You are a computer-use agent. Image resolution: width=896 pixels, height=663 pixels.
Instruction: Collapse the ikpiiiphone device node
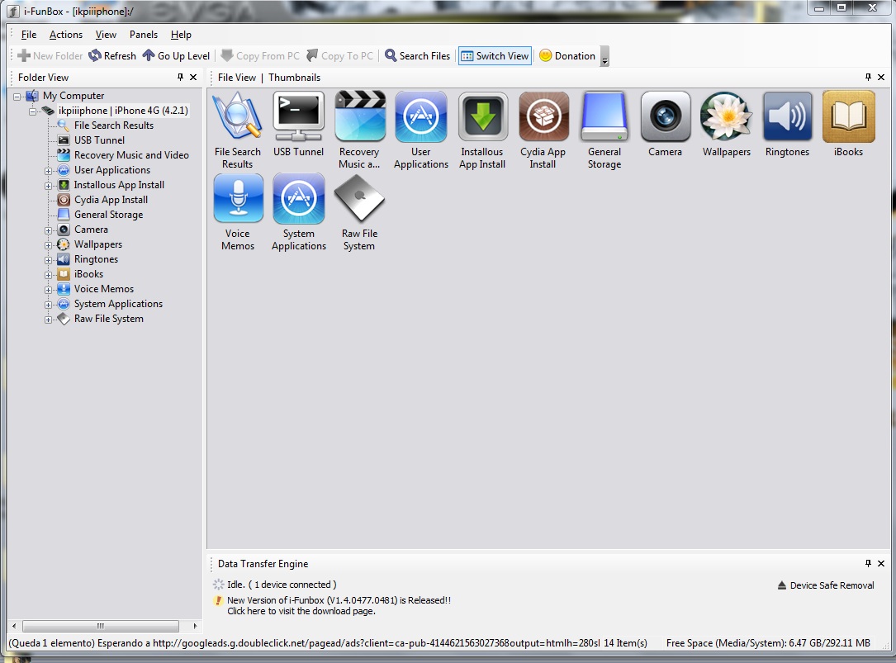(x=33, y=111)
